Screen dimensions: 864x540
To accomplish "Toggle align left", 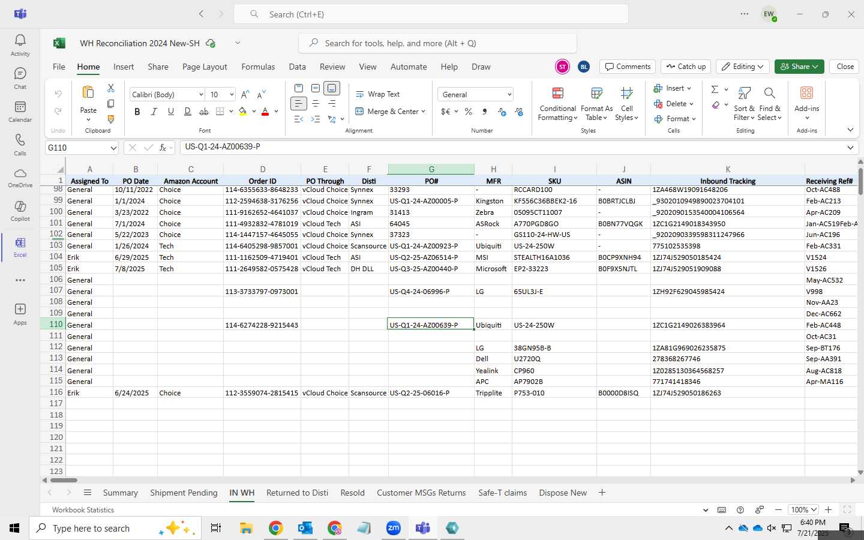I will [299, 104].
